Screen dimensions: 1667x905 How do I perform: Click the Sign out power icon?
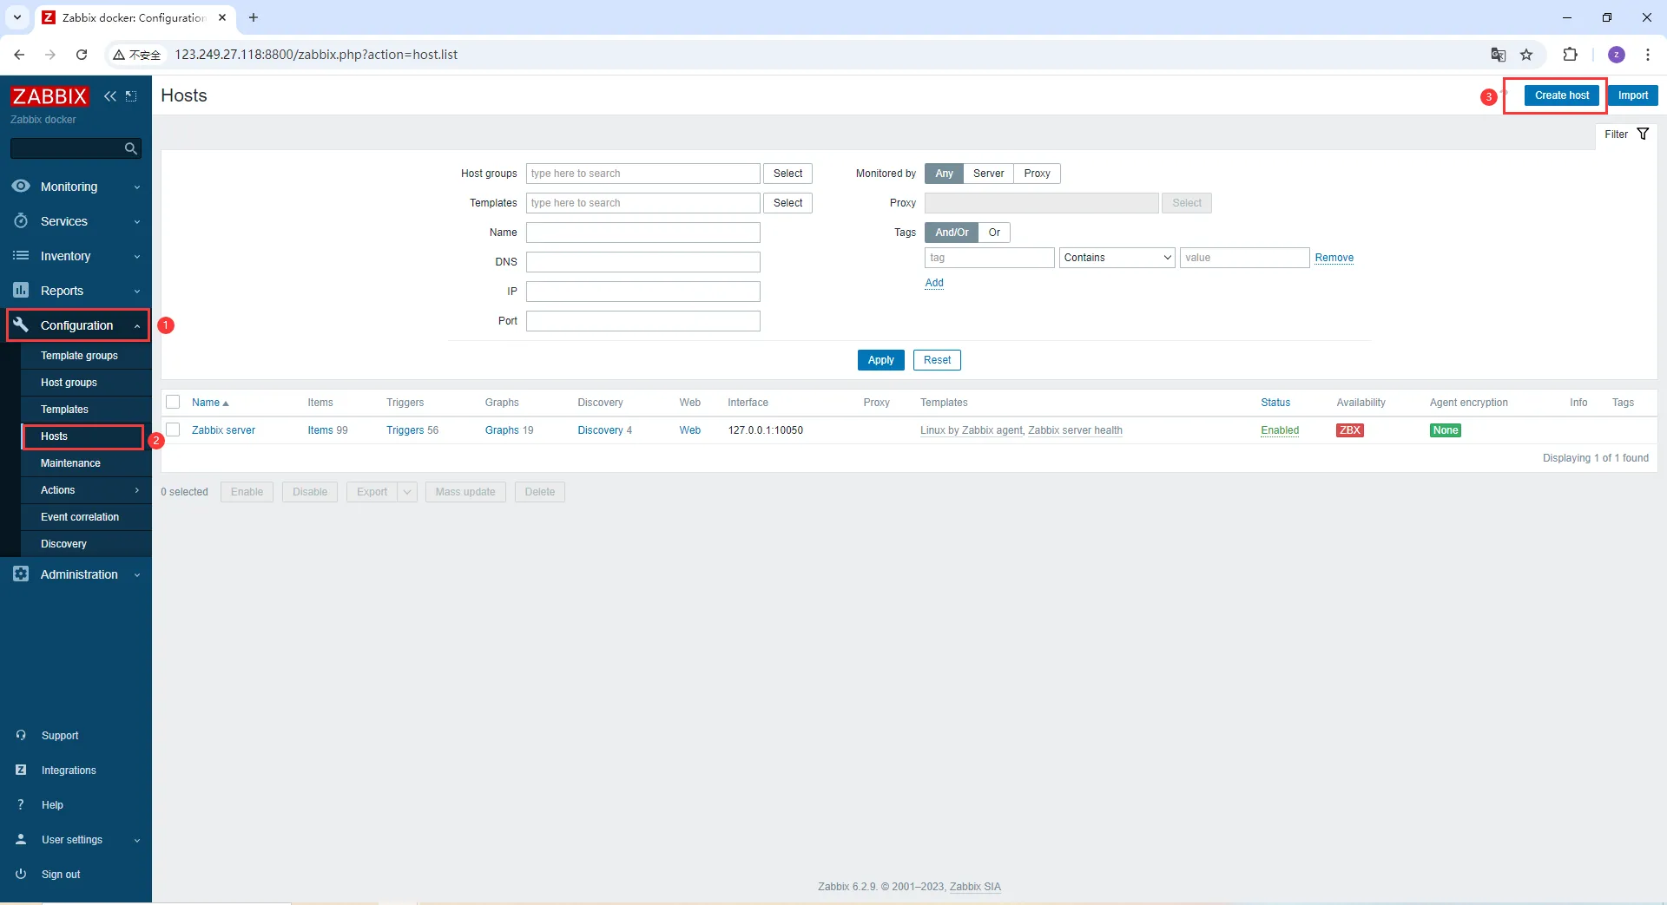pyautogui.click(x=21, y=875)
